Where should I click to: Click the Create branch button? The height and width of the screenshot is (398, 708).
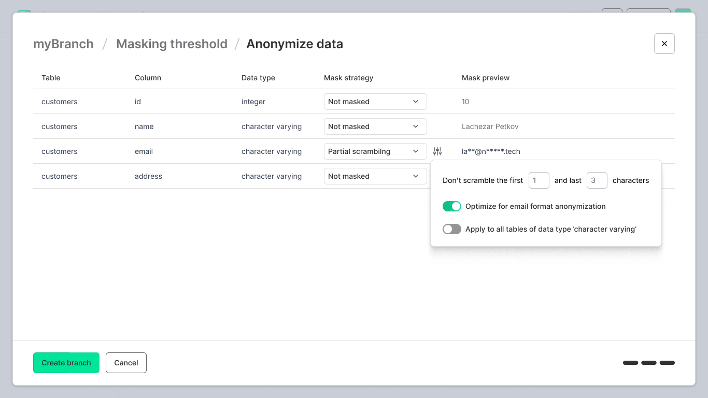66,363
